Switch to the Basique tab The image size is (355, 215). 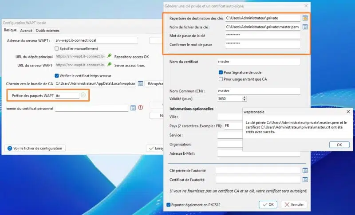[10, 30]
